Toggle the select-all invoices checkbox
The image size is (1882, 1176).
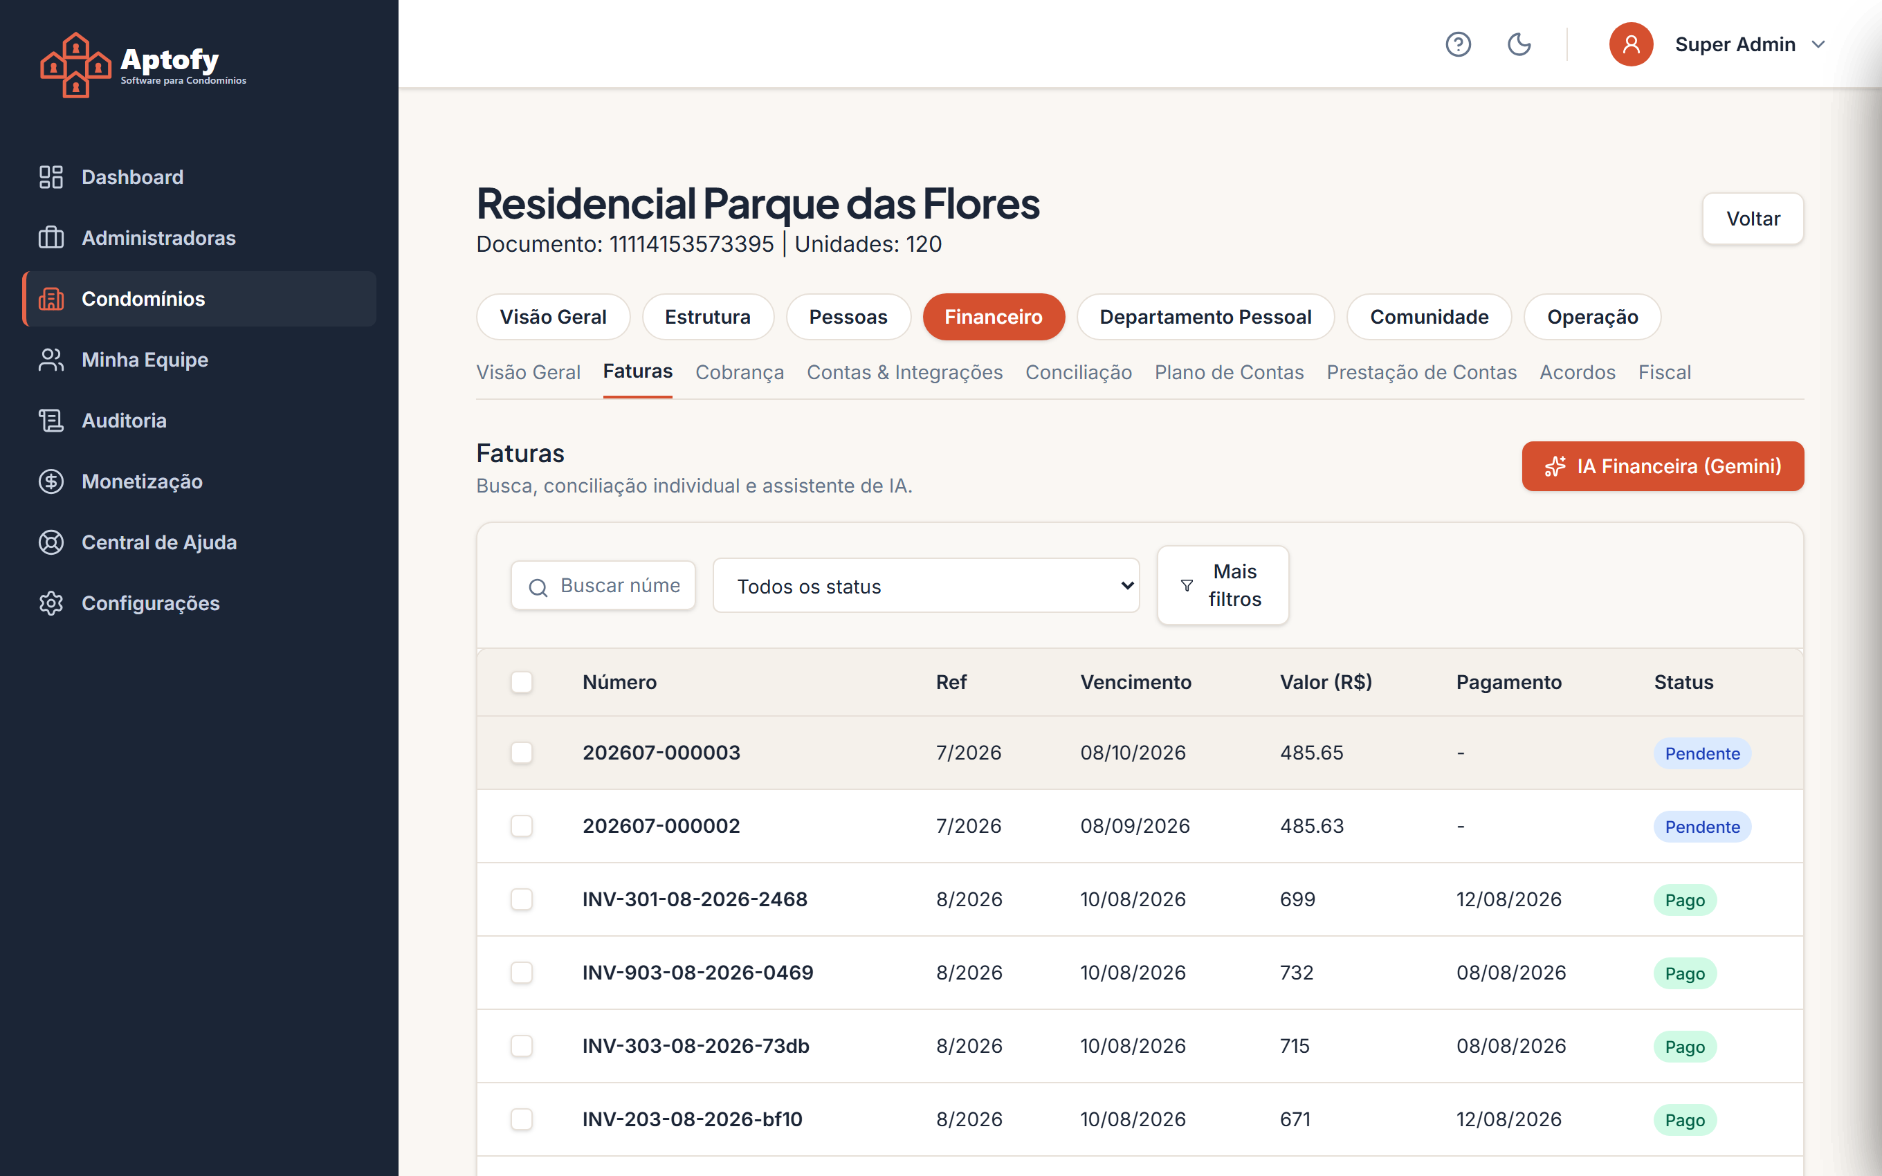(x=522, y=682)
